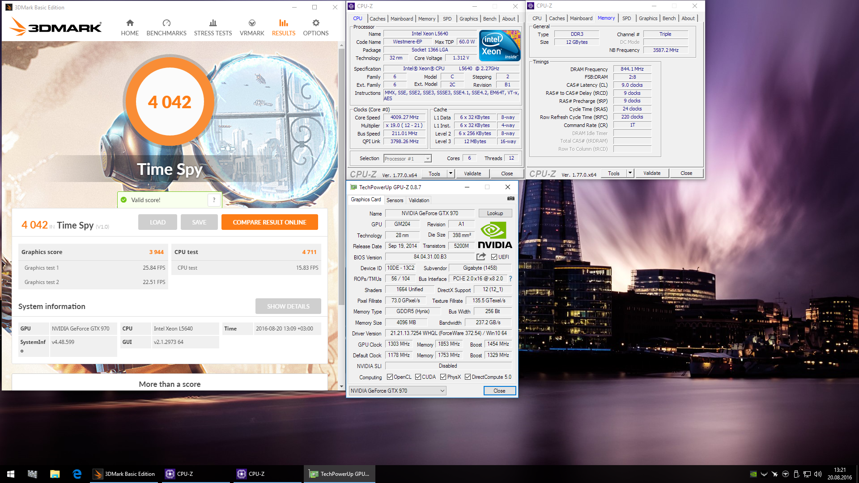Click Validate in Memory CPU-Z window

pyautogui.click(x=652, y=173)
